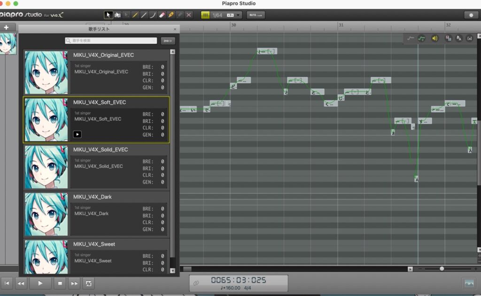Image resolution: width=481 pixels, height=296 pixels.
Task: Close the 歌手リスト singer list panel
Action: [175, 29]
